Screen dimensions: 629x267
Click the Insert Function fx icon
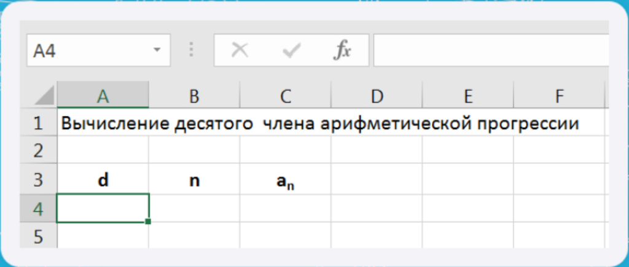342,50
